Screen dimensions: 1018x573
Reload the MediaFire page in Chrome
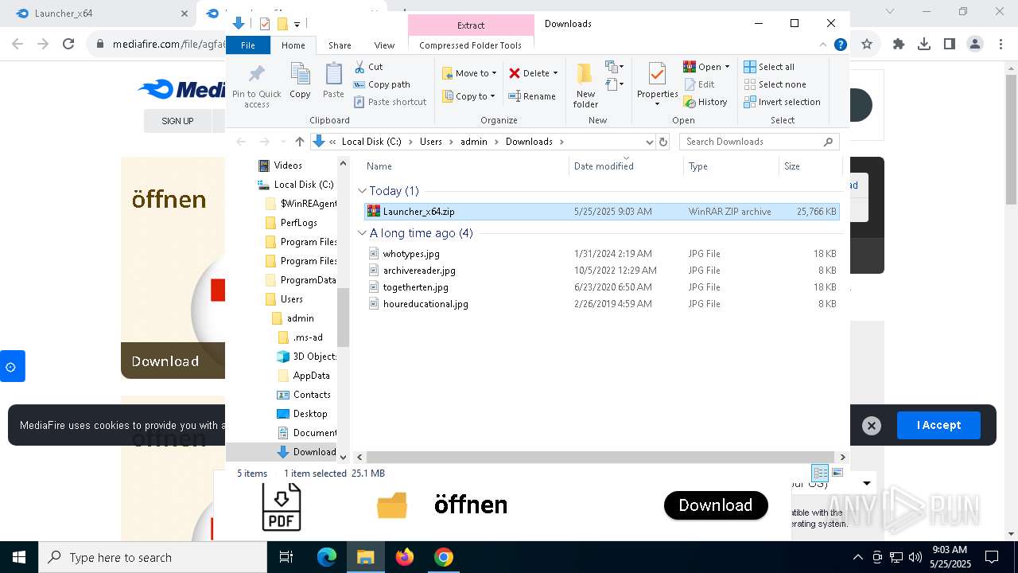68,45
